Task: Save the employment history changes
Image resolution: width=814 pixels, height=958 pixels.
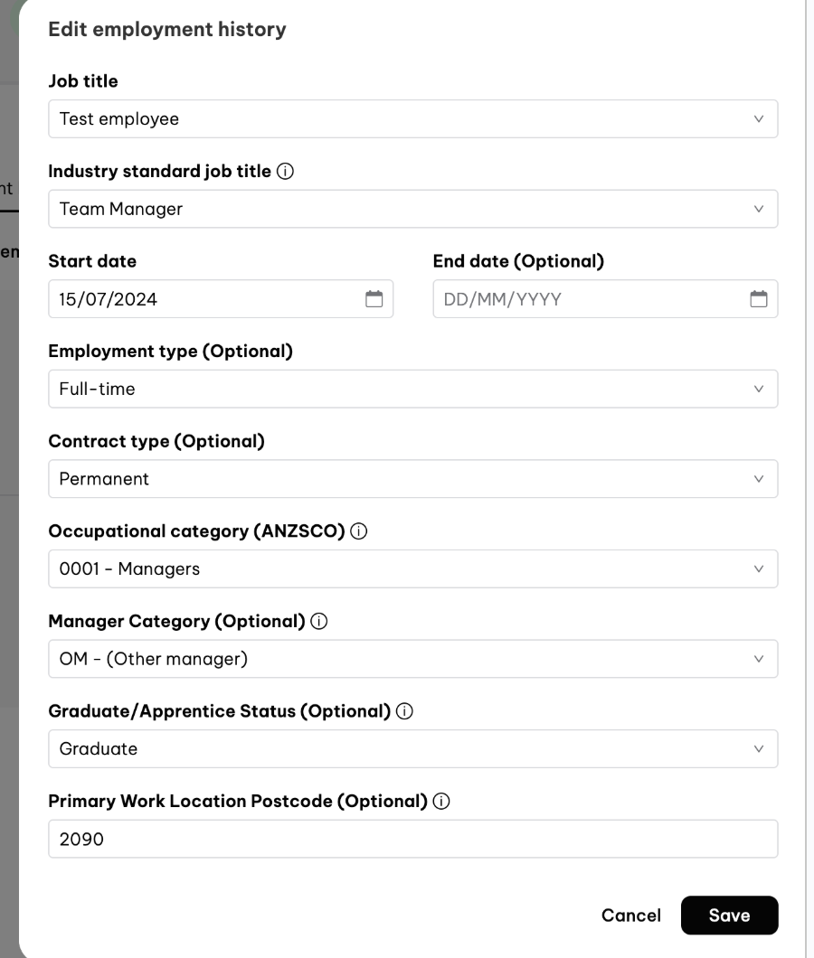Action: point(729,915)
